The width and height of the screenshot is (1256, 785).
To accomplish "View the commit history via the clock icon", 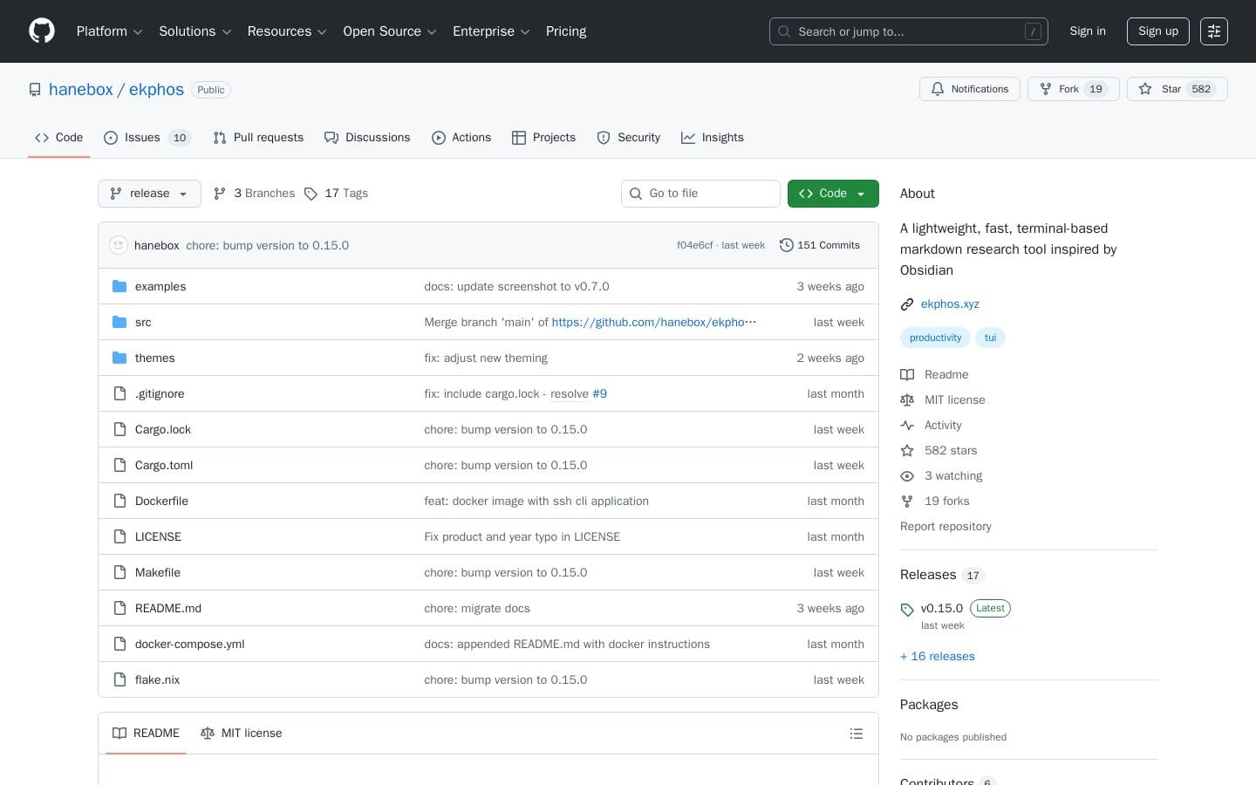I will tap(786, 245).
